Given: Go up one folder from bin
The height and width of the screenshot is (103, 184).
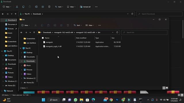Looking at the screenshot, I should 34,32.
